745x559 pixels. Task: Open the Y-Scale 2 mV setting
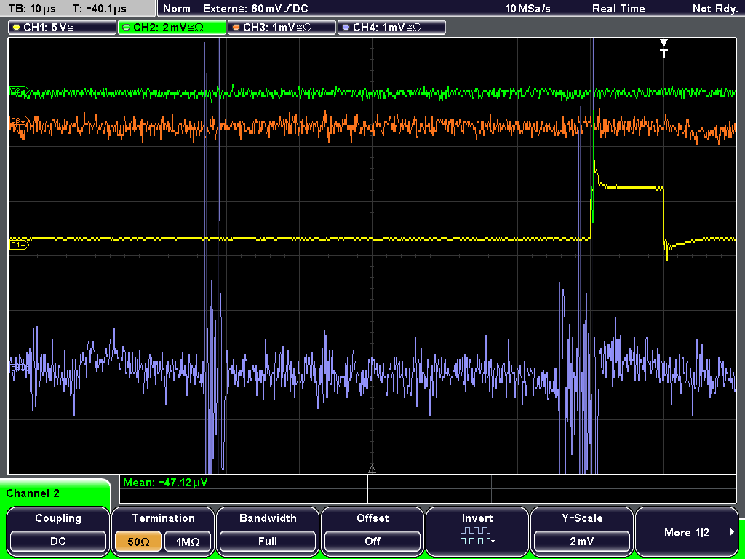point(581,531)
